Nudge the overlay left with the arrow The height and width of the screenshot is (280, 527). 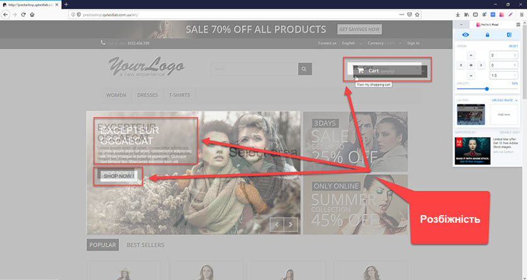(x=461, y=65)
